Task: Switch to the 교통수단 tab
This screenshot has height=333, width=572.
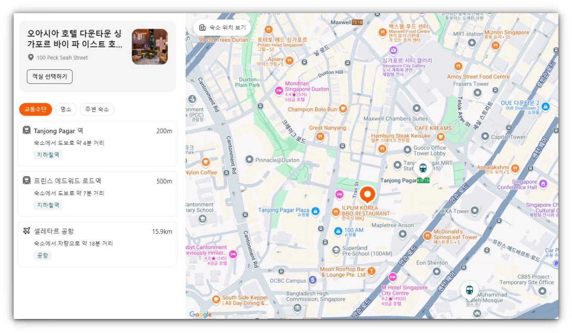Action: (35, 109)
